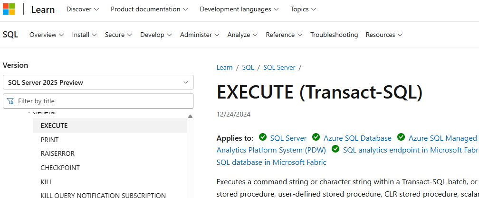Open KILL in the sidebar
This screenshot has height=198, width=479.
point(47,182)
